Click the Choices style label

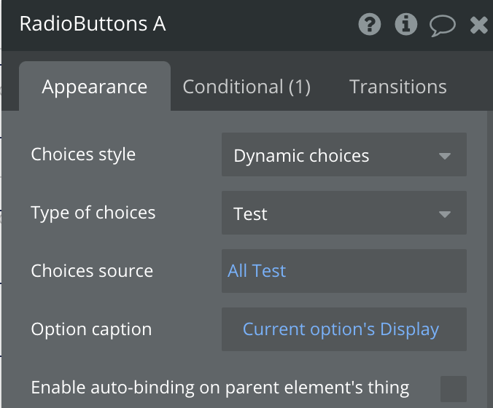point(83,154)
